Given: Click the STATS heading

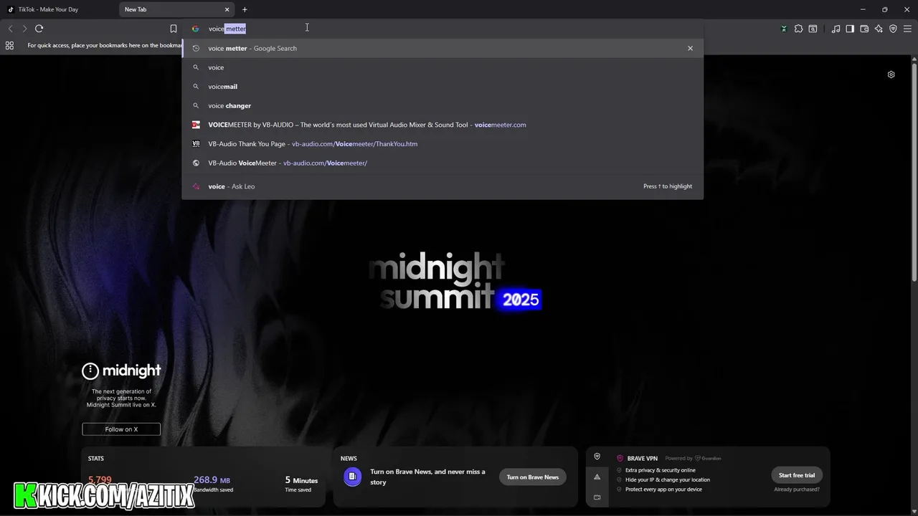Looking at the screenshot, I should [x=96, y=459].
